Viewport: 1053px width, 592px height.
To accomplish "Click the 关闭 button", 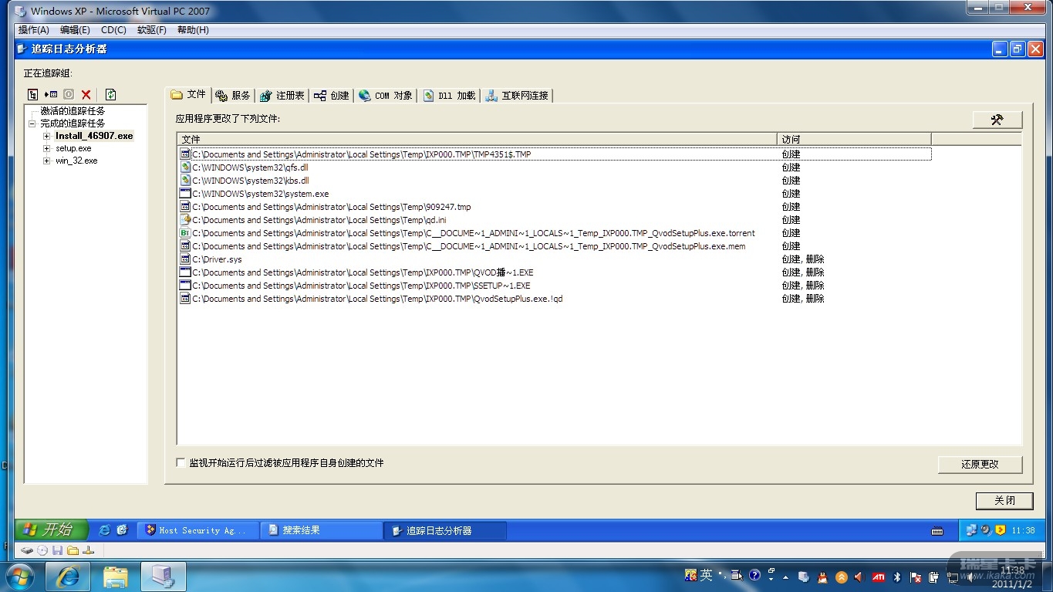I will tap(1004, 500).
